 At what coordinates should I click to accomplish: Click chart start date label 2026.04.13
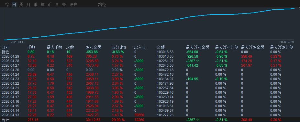click(x=17, y=42)
